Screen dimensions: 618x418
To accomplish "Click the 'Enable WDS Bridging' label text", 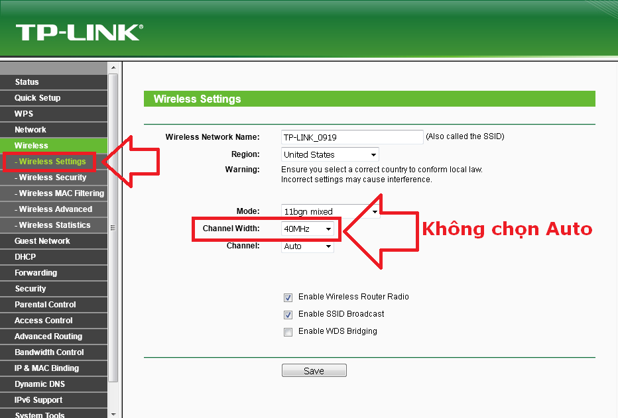I will tap(338, 331).
